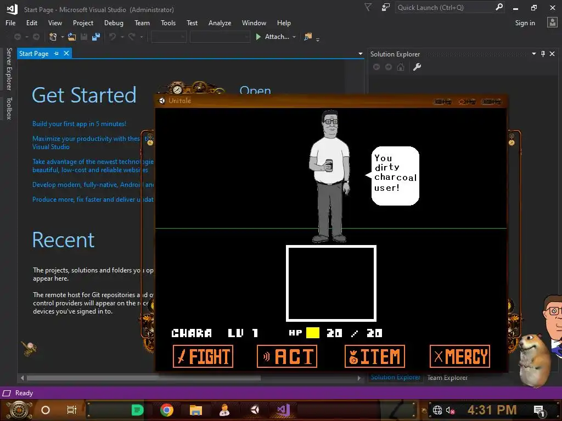The width and height of the screenshot is (562, 421).
Task: Click the Navigate Forward toolbar icon
Action: coord(36,37)
